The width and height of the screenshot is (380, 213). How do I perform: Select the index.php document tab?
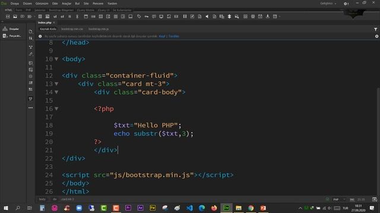point(45,22)
